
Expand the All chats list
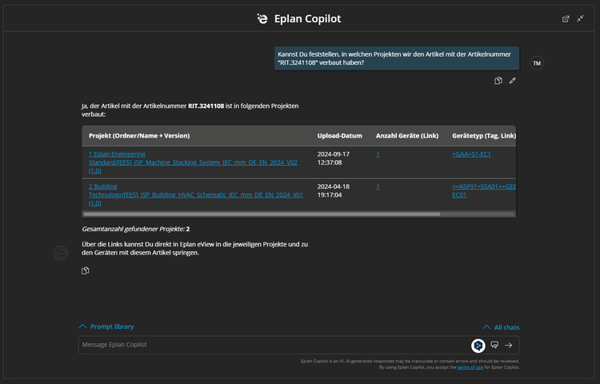(x=501, y=327)
